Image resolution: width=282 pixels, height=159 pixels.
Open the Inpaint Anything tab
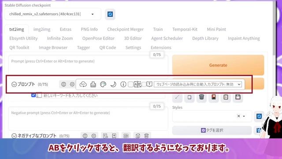click(244, 38)
